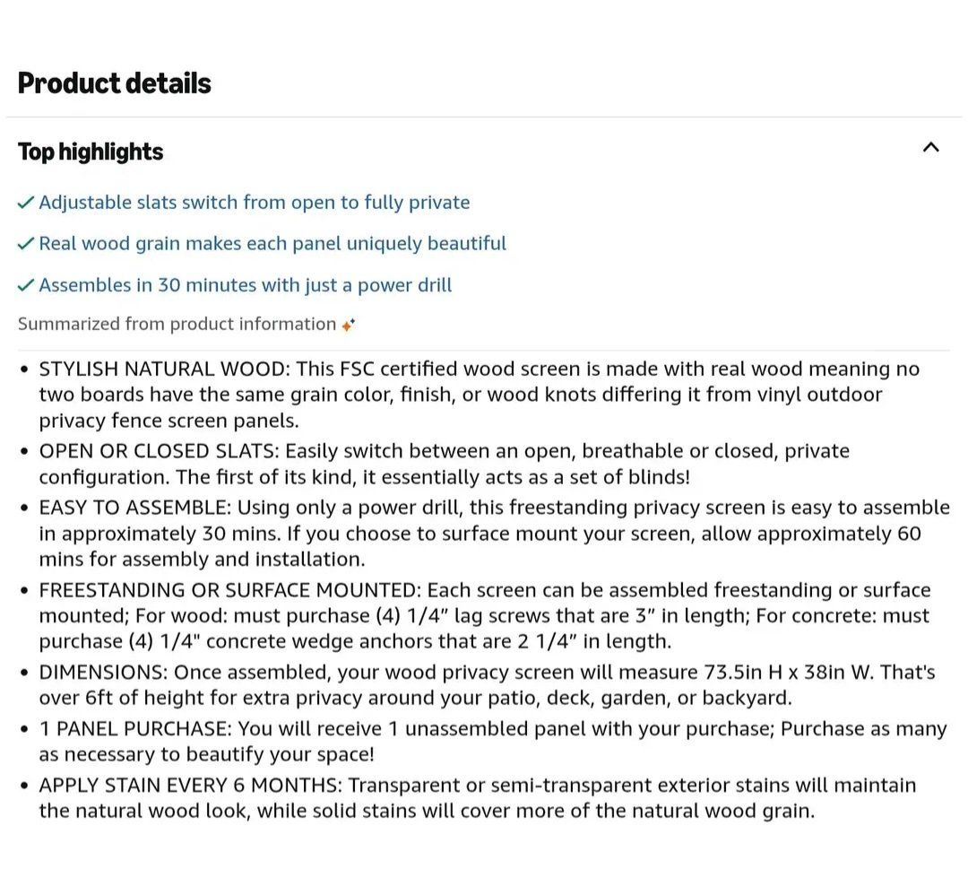
Task: Click the 1 PANEL PURCHASE paragraph
Action: (492, 741)
